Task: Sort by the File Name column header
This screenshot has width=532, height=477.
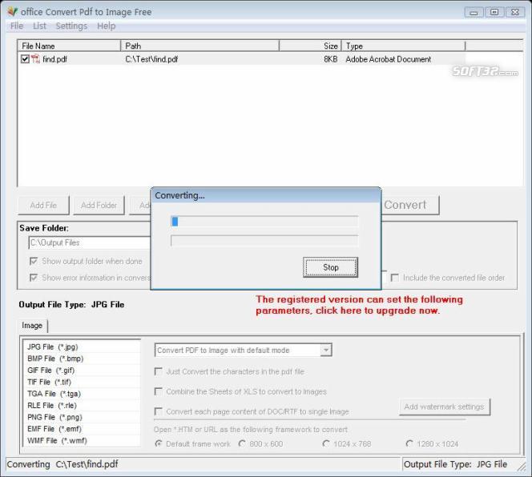Action: coord(69,46)
